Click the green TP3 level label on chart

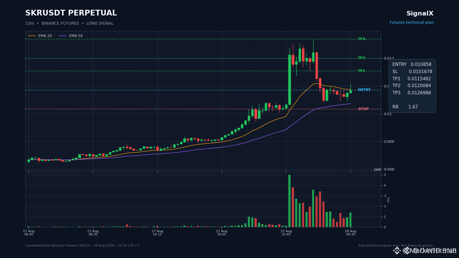tap(361, 39)
